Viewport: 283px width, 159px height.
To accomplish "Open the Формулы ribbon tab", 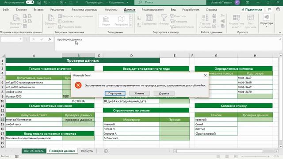I will click(x=111, y=10).
